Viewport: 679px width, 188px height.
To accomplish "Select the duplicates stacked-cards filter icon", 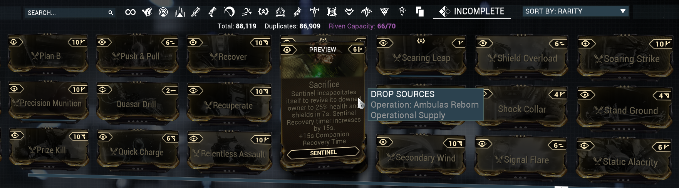I will [x=420, y=12].
